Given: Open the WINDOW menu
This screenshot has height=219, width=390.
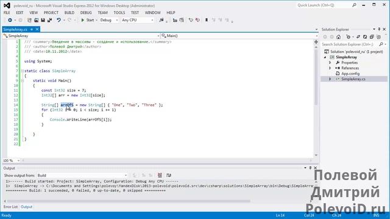Looking at the screenshot, I should tap(152, 13).
